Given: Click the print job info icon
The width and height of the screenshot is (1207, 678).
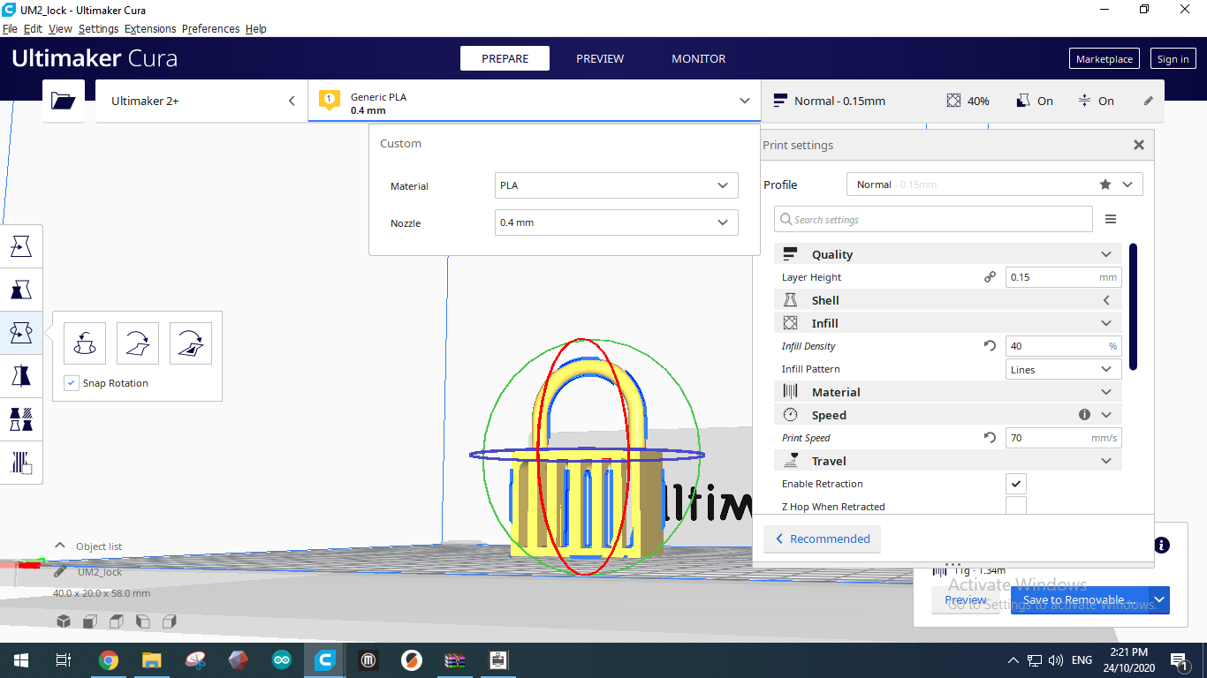Looking at the screenshot, I should pyautogui.click(x=1162, y=546).
